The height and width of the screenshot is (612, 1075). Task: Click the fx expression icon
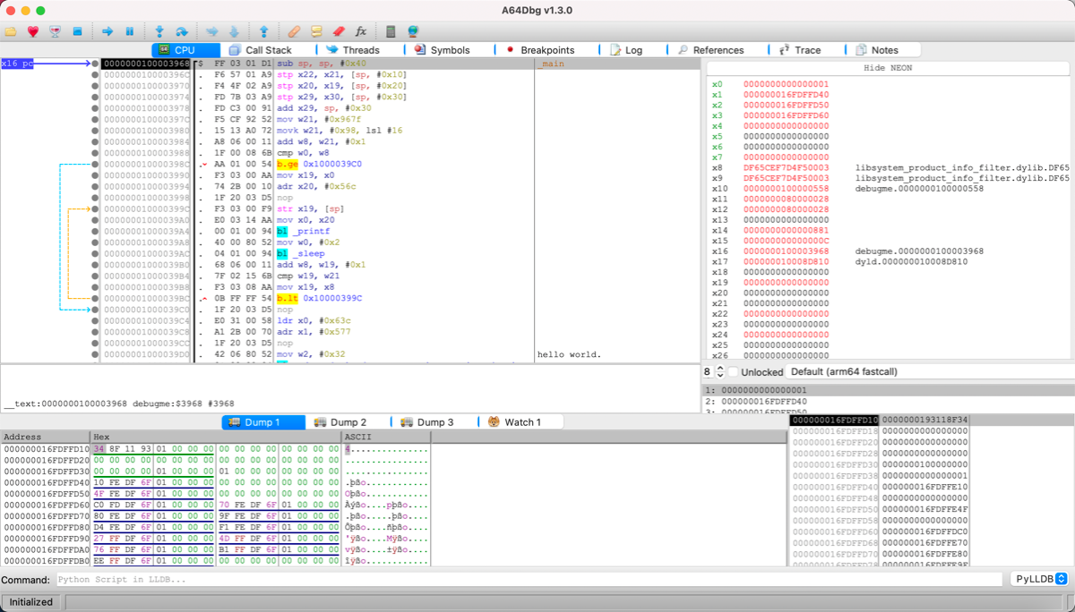pyautogui.click(x=361, y=31)
